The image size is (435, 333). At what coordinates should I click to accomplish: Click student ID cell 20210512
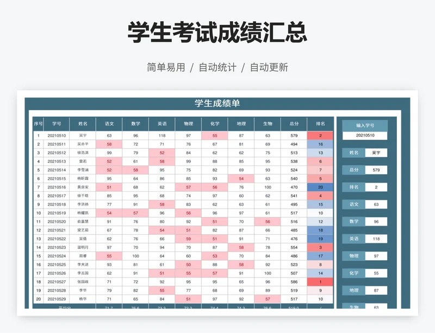click(x=57, y=153)
